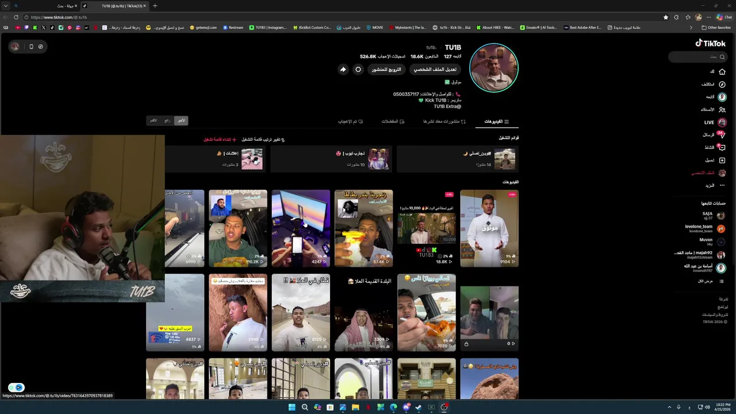Switch to the Liked tab (تم الإعجاب)
This screenshot has height=414, width=736.
[x=351, y=121]
